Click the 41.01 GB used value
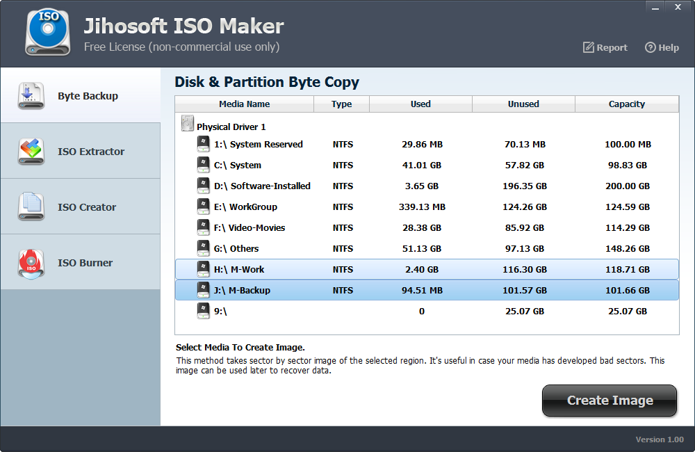Screen dimensions: 695x452 pyautogui.click(x=422, y=165)
